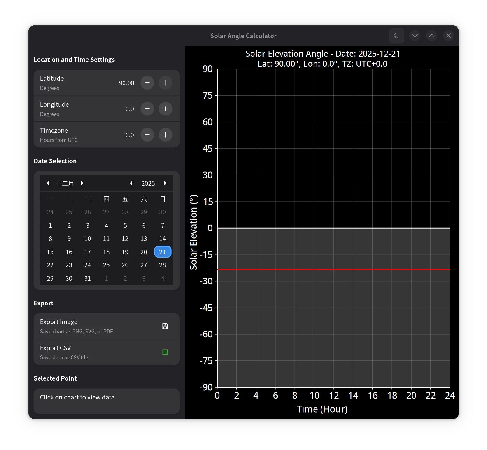Image resolution: width=487 pixels, height=450 pixels.
Task: Click the Solar Elevation axis label
Action: pyautogui.click(x=194, y=232)
